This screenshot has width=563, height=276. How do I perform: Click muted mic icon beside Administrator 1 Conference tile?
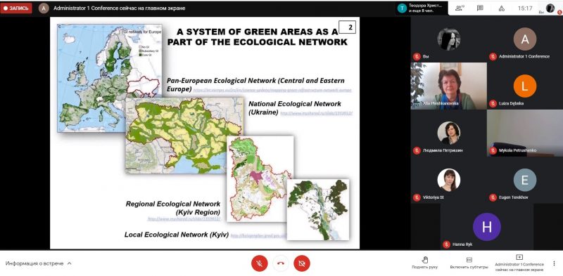[x=493, y=57]
